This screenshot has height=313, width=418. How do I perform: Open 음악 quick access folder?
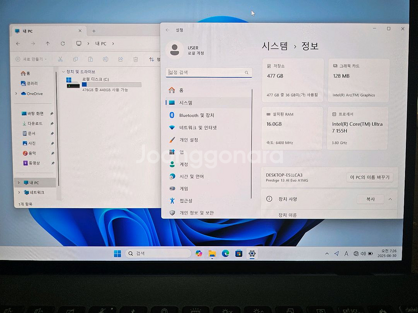coord(29,153)
